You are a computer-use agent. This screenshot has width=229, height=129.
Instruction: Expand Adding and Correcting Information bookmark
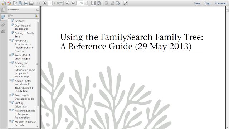10,62
